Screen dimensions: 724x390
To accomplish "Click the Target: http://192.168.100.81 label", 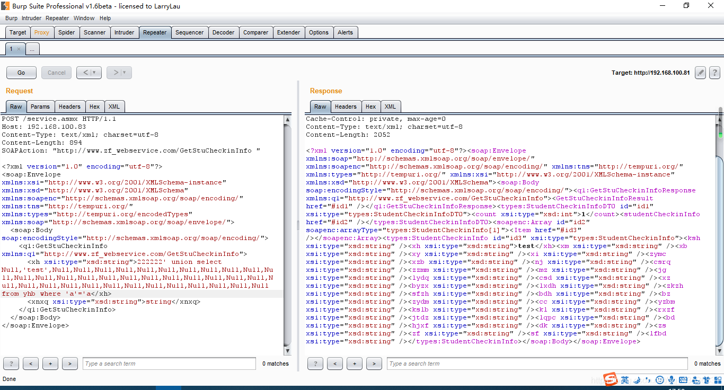I will pos(650,73).
